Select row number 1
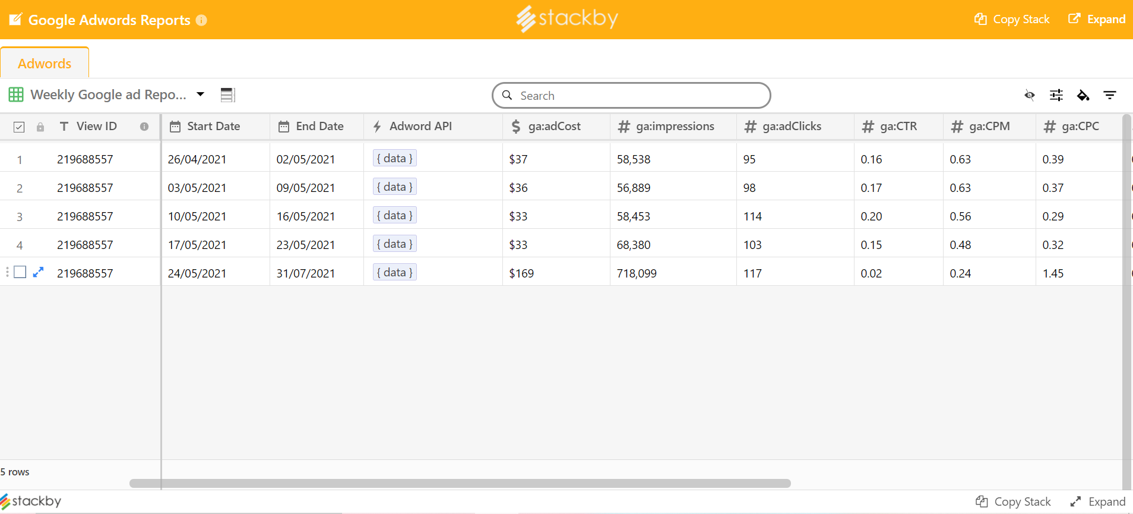Screen dimensions: 1133x514 [20, 160]
